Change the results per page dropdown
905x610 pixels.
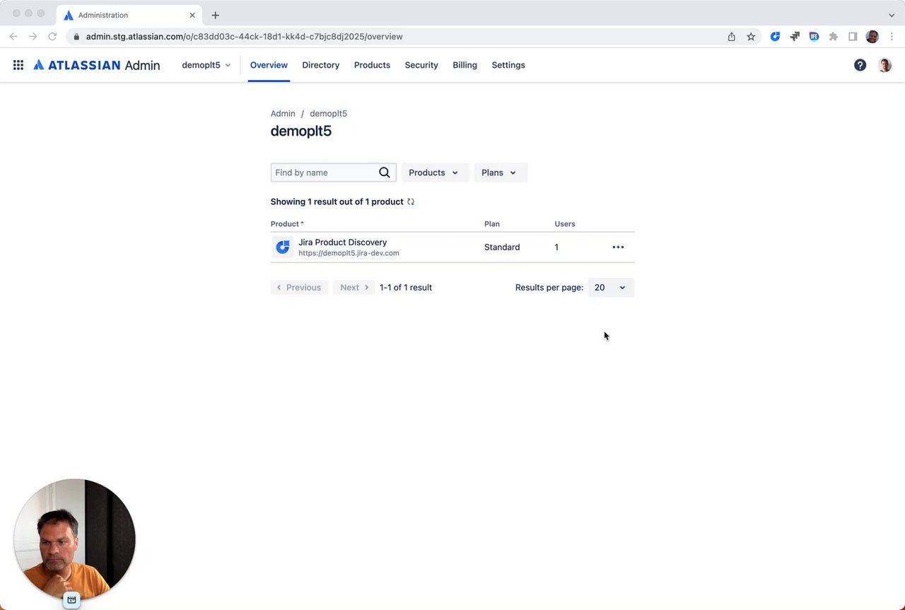click(x=611, y=288)
